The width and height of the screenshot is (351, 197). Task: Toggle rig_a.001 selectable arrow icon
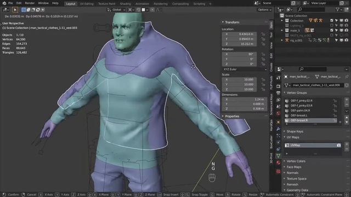(336, 40)
